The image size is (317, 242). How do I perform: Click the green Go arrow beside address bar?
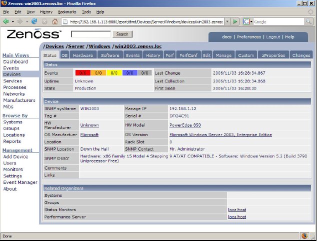[x=235, y=21]
